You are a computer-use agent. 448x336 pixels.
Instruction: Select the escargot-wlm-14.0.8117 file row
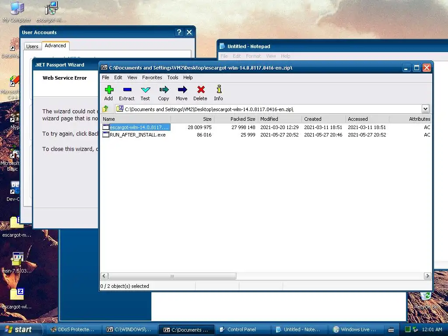pyautogui.click(x=266, y=127)
